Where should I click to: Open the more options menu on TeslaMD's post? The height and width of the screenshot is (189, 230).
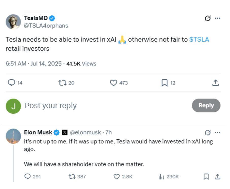click(x=218, y=18)
